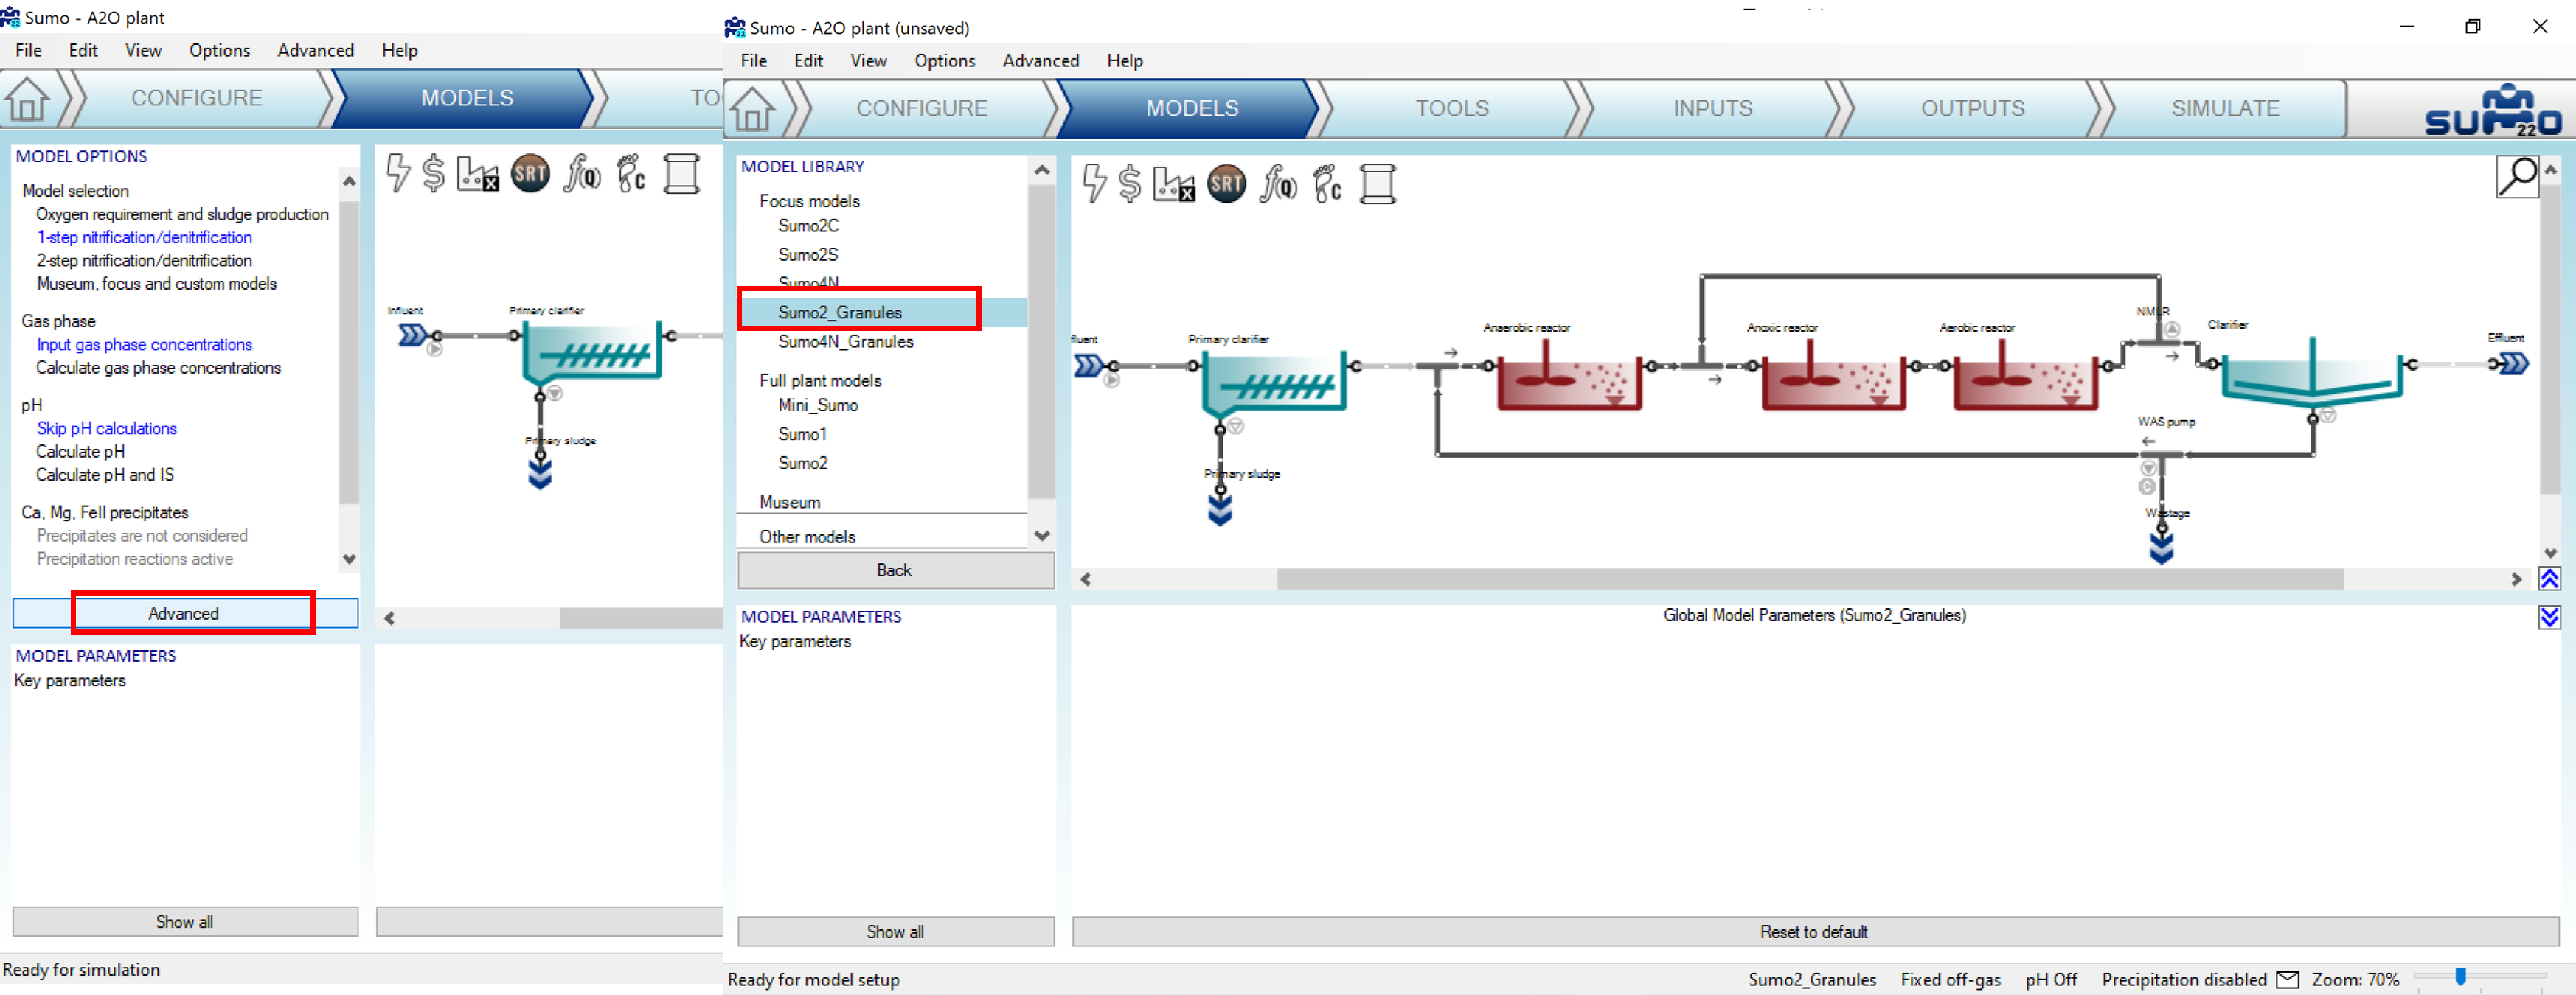
Task: Click the Reset to default button
Action: (1814, 931)
